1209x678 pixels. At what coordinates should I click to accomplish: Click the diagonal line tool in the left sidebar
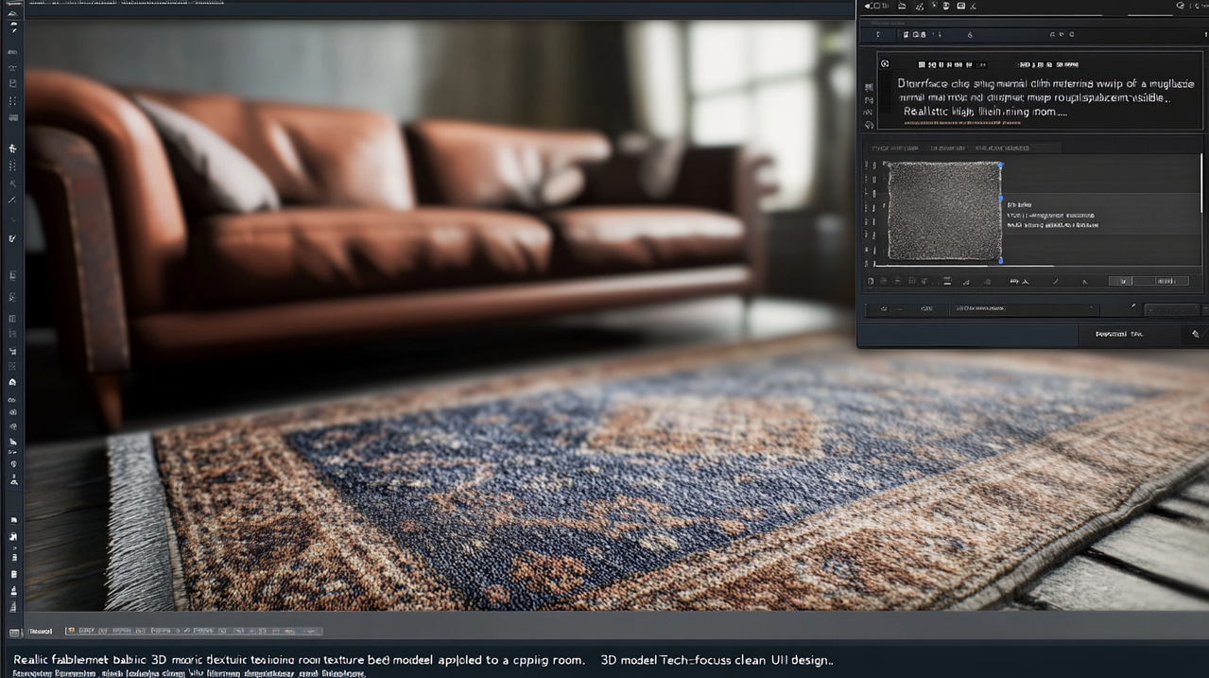pyautogui.click(x=12, y=200)
